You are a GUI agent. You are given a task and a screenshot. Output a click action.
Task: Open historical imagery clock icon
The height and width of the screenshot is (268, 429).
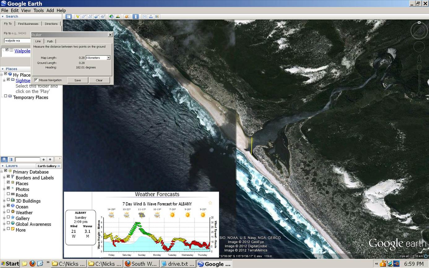(111, 17)
